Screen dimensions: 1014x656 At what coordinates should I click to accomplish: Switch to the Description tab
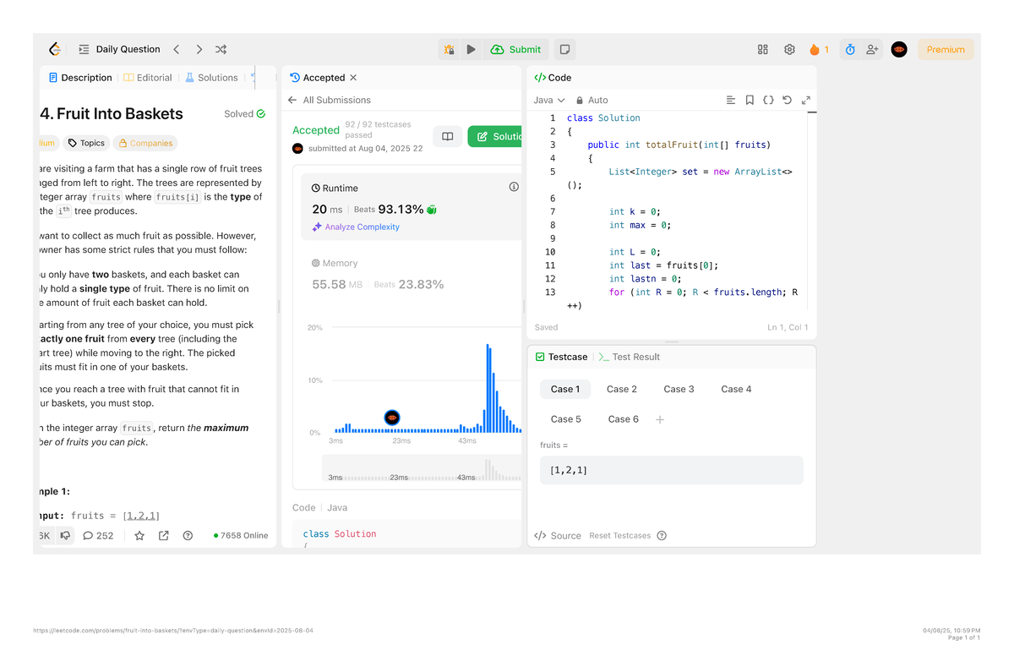pos(80,77)
